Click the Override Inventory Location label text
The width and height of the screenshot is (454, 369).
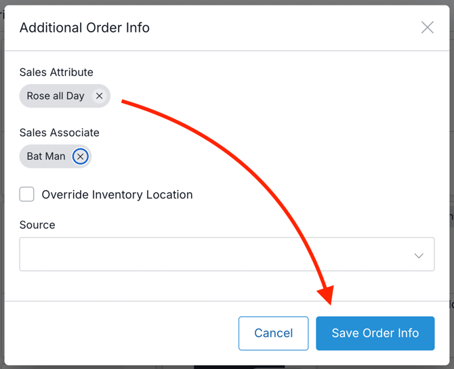(x=117, y=195)
